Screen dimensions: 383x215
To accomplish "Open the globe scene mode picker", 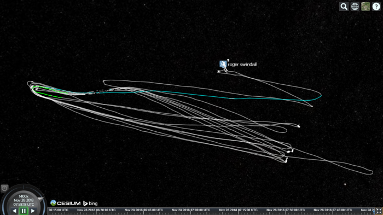I will [x=355, y=7].
